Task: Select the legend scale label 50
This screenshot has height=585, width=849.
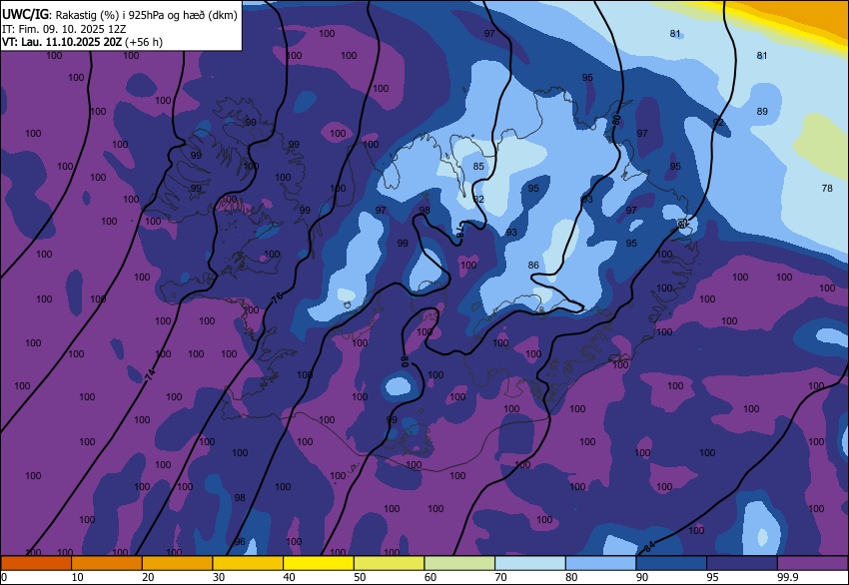Action: (x=360, y=577)
